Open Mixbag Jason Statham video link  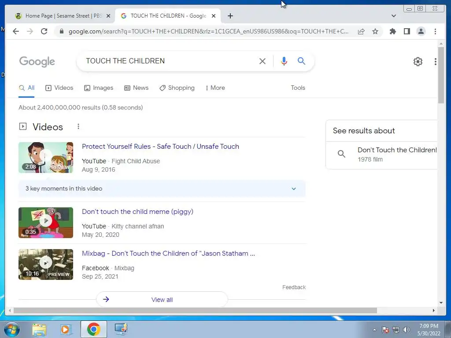tap(168, 253)
